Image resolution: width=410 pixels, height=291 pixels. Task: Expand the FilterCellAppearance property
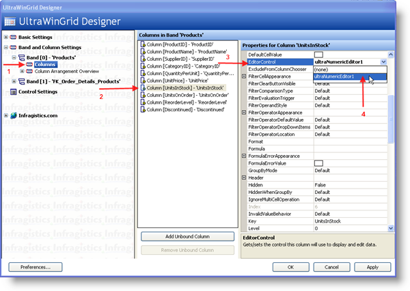(x=244, y=77)
